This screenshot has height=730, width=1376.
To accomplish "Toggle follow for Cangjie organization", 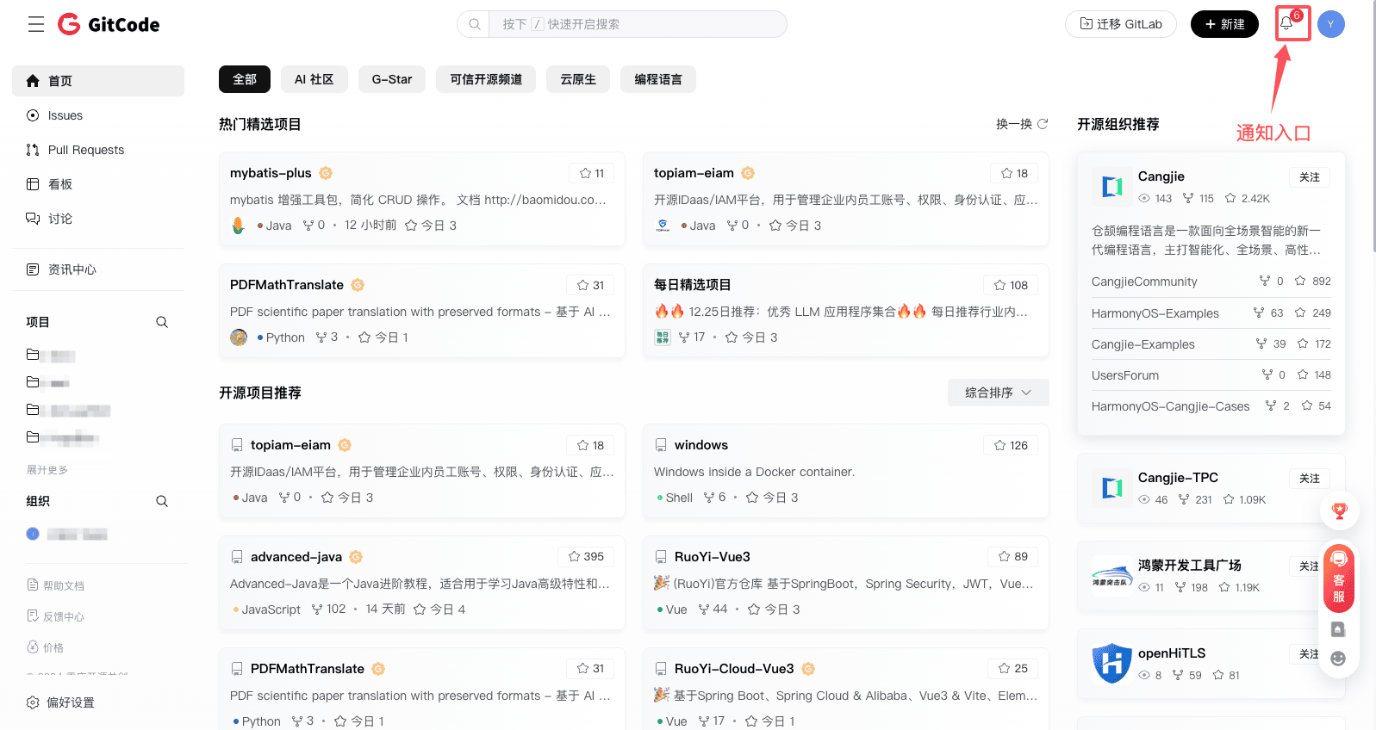I will click(1309, 177).
